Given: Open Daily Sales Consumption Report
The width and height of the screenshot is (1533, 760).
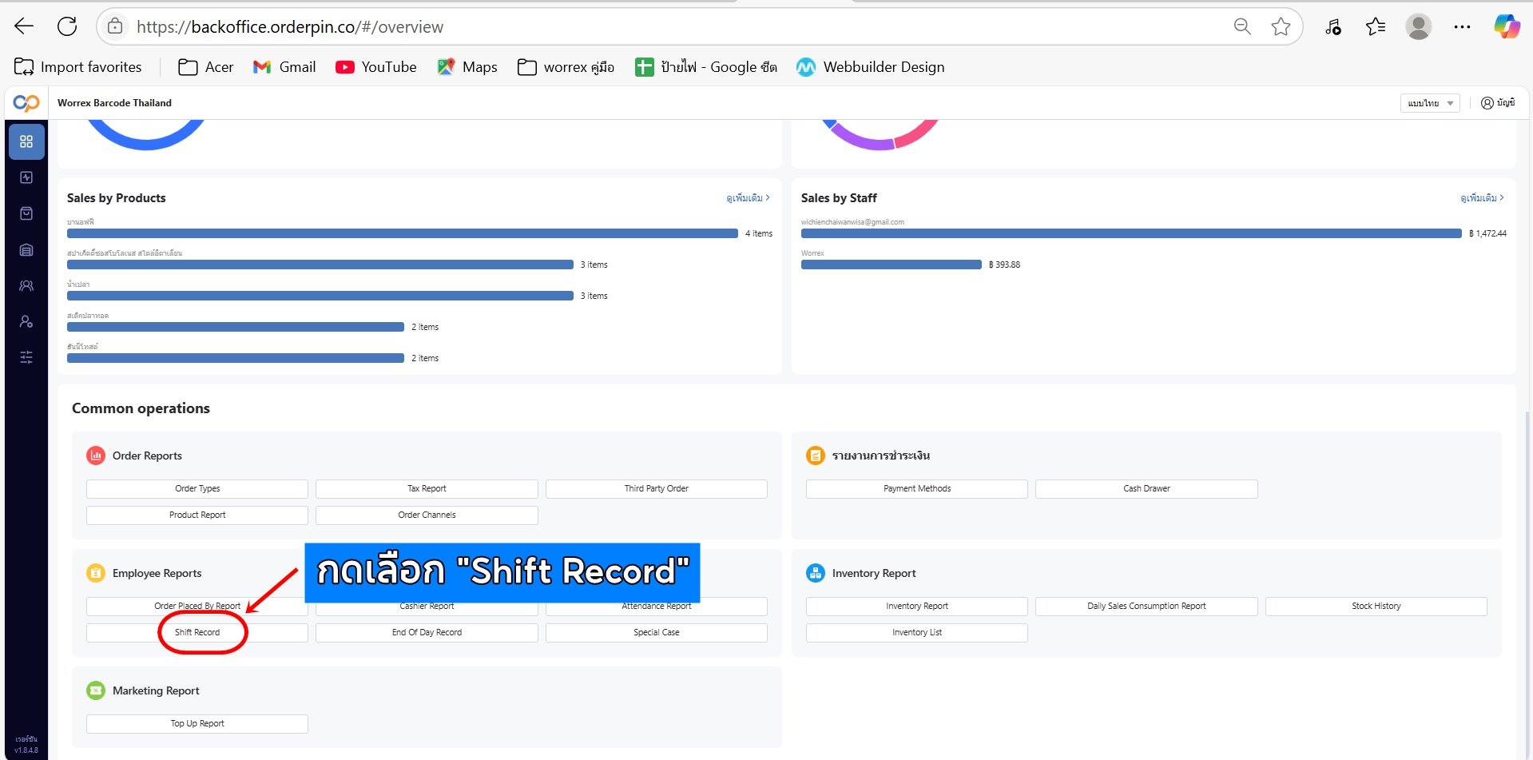Looking at the screenshot, I should click(x=1146, y=606).
